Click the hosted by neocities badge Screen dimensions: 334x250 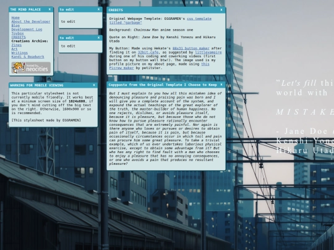31,68
